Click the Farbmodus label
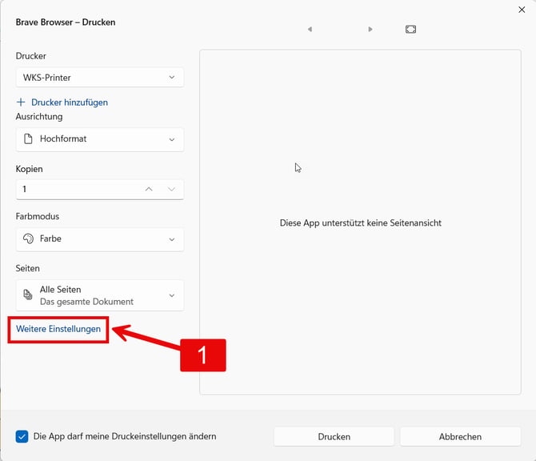The height and width of the screenshot is (461, 536). pos(38,216)
